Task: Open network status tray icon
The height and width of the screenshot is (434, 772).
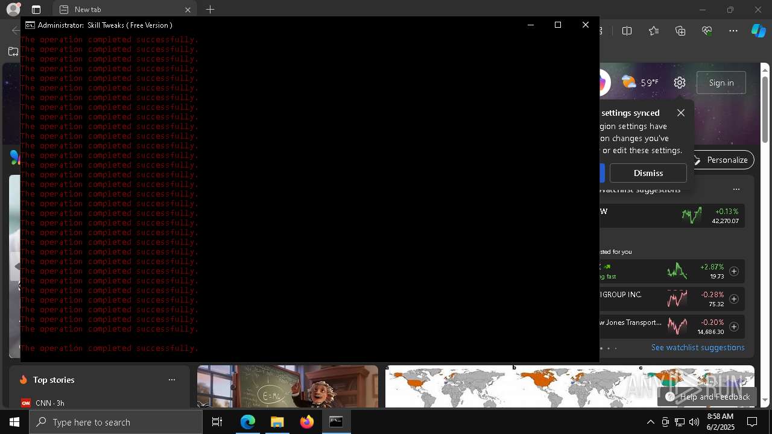Action: coord(680,422)
